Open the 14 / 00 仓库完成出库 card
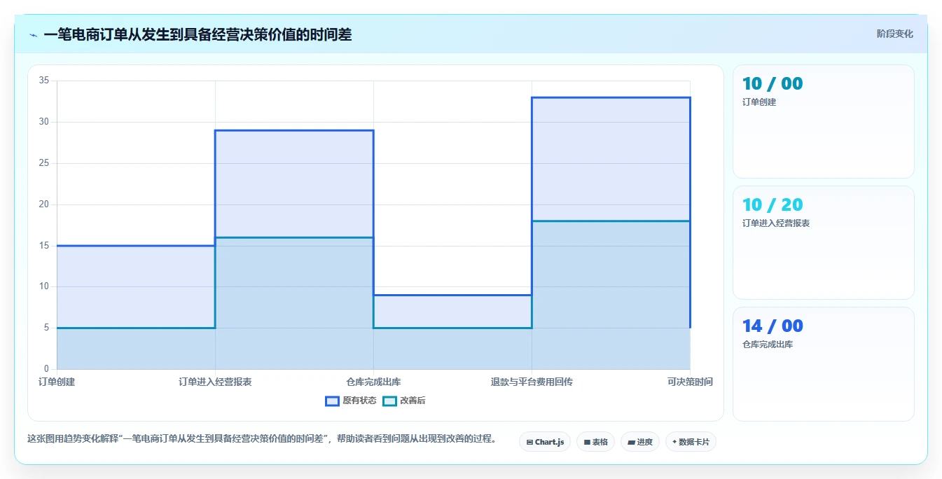This screenshot has height=479, width=942. point(824,364)
